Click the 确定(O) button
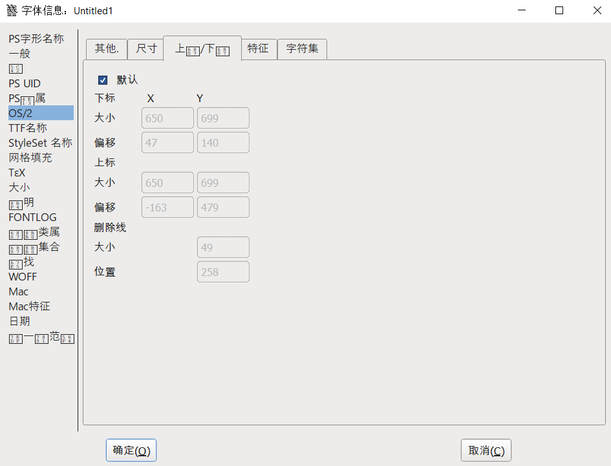This screenshot has height=466, width=611. (131, 450)
